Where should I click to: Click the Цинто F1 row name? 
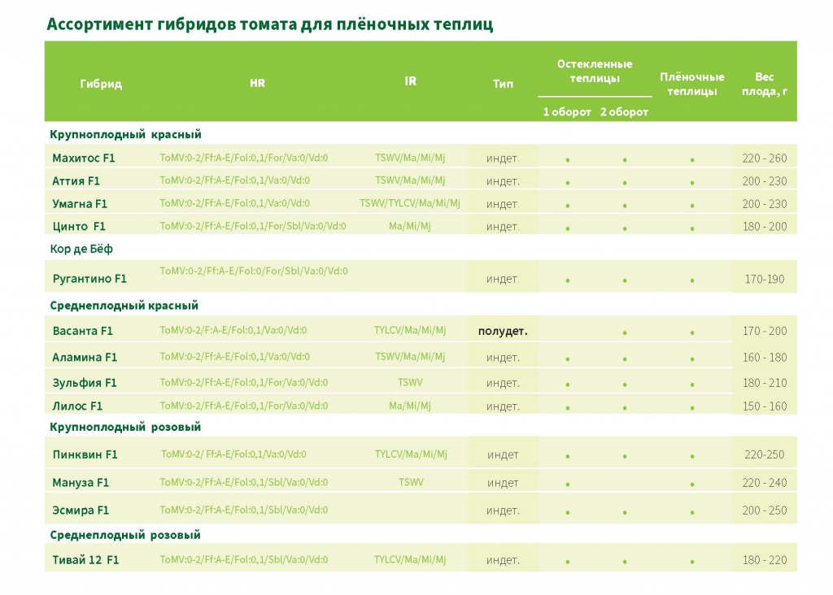coord(79,226)
